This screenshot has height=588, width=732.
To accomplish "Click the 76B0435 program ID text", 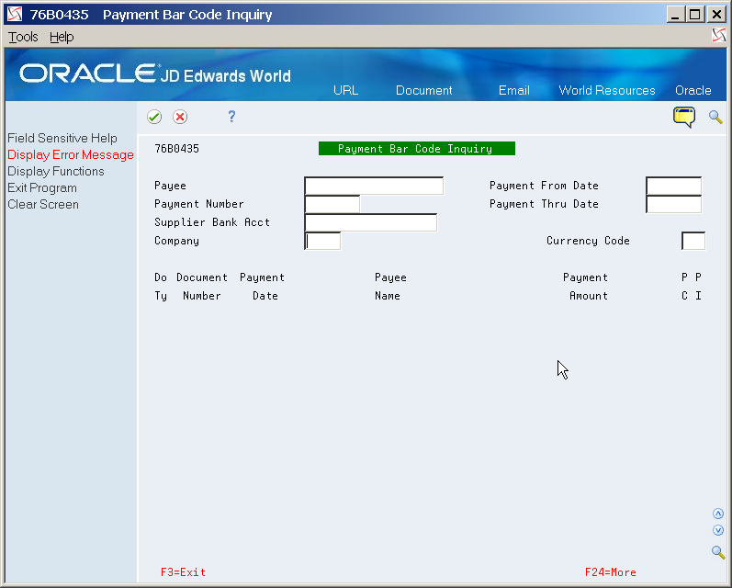I will click(177, 149).
